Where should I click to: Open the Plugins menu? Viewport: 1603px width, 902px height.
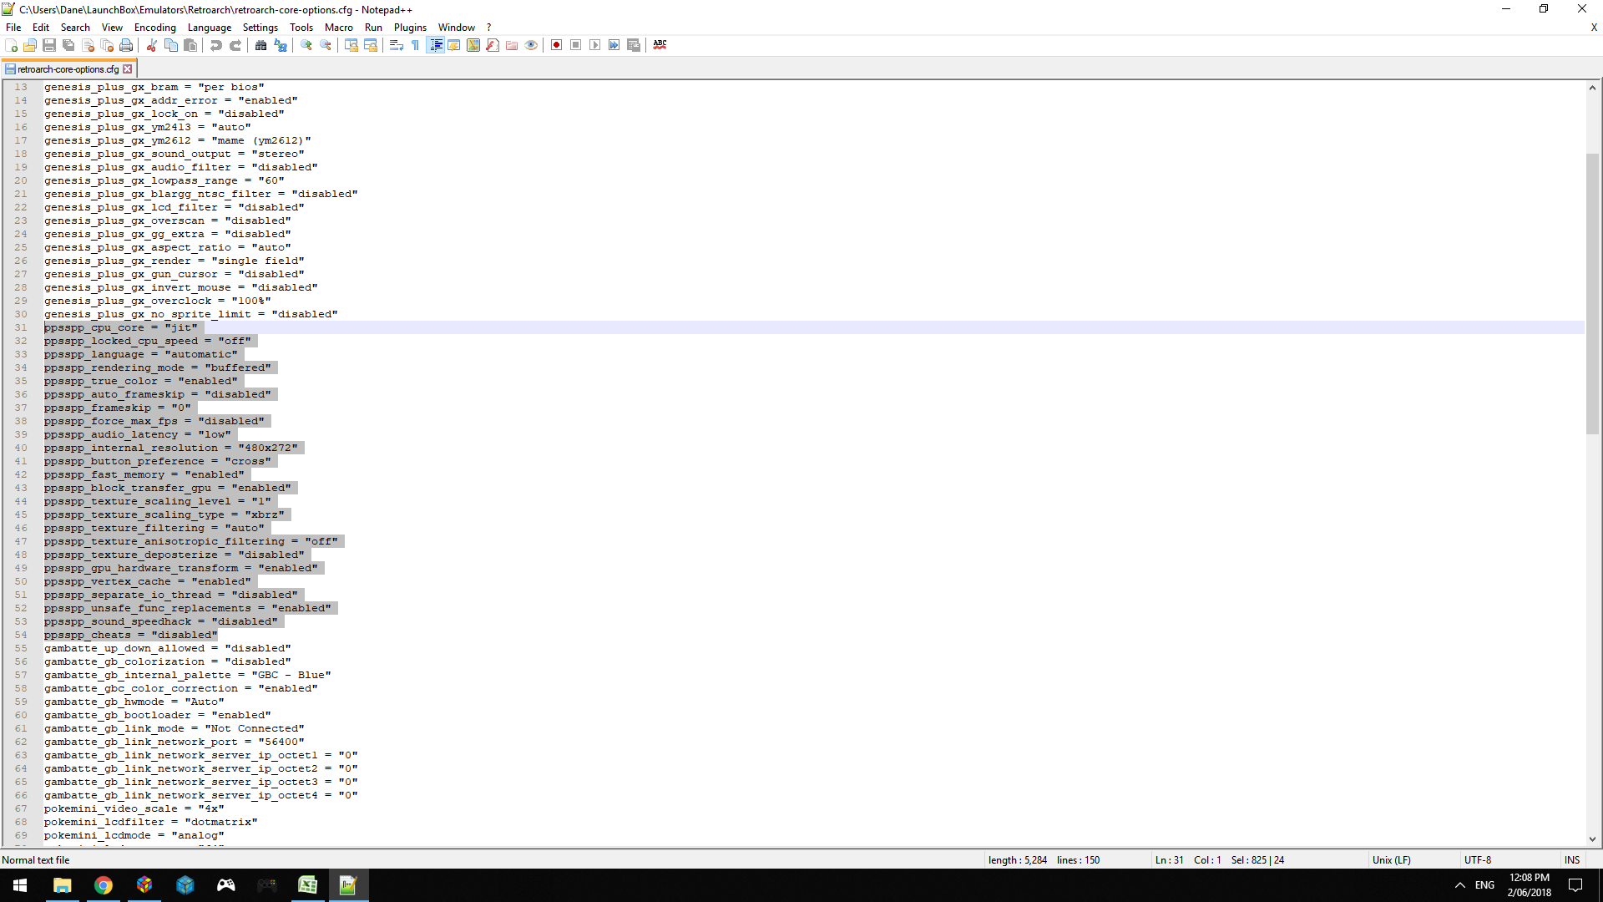(411, 28)
